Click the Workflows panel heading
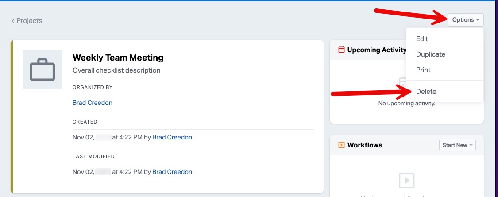This screenshot has height=197, width=498. [x=365, y=145]
